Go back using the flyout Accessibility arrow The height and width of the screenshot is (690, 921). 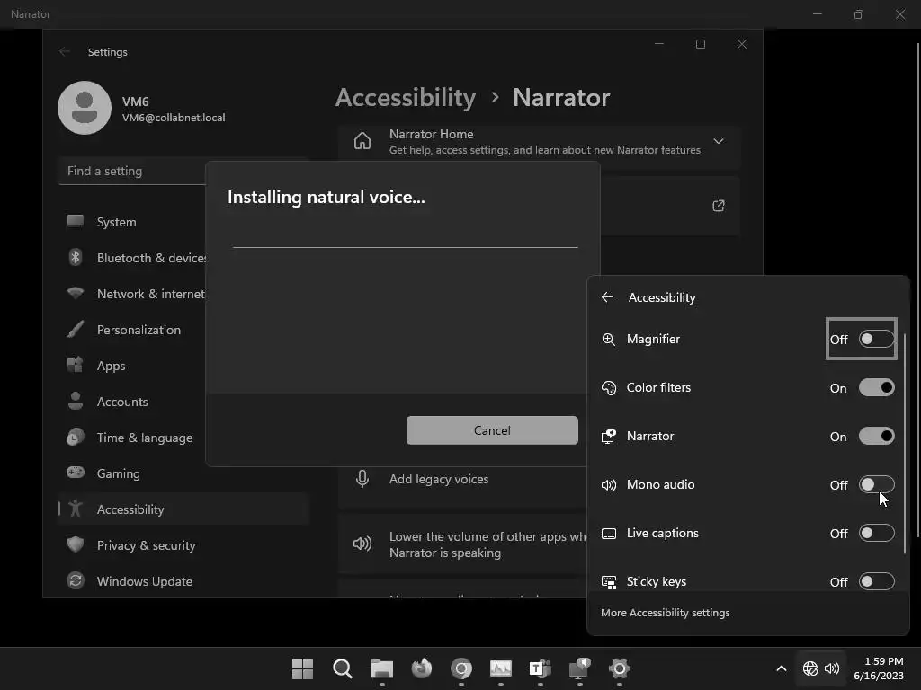coord(607,297)
